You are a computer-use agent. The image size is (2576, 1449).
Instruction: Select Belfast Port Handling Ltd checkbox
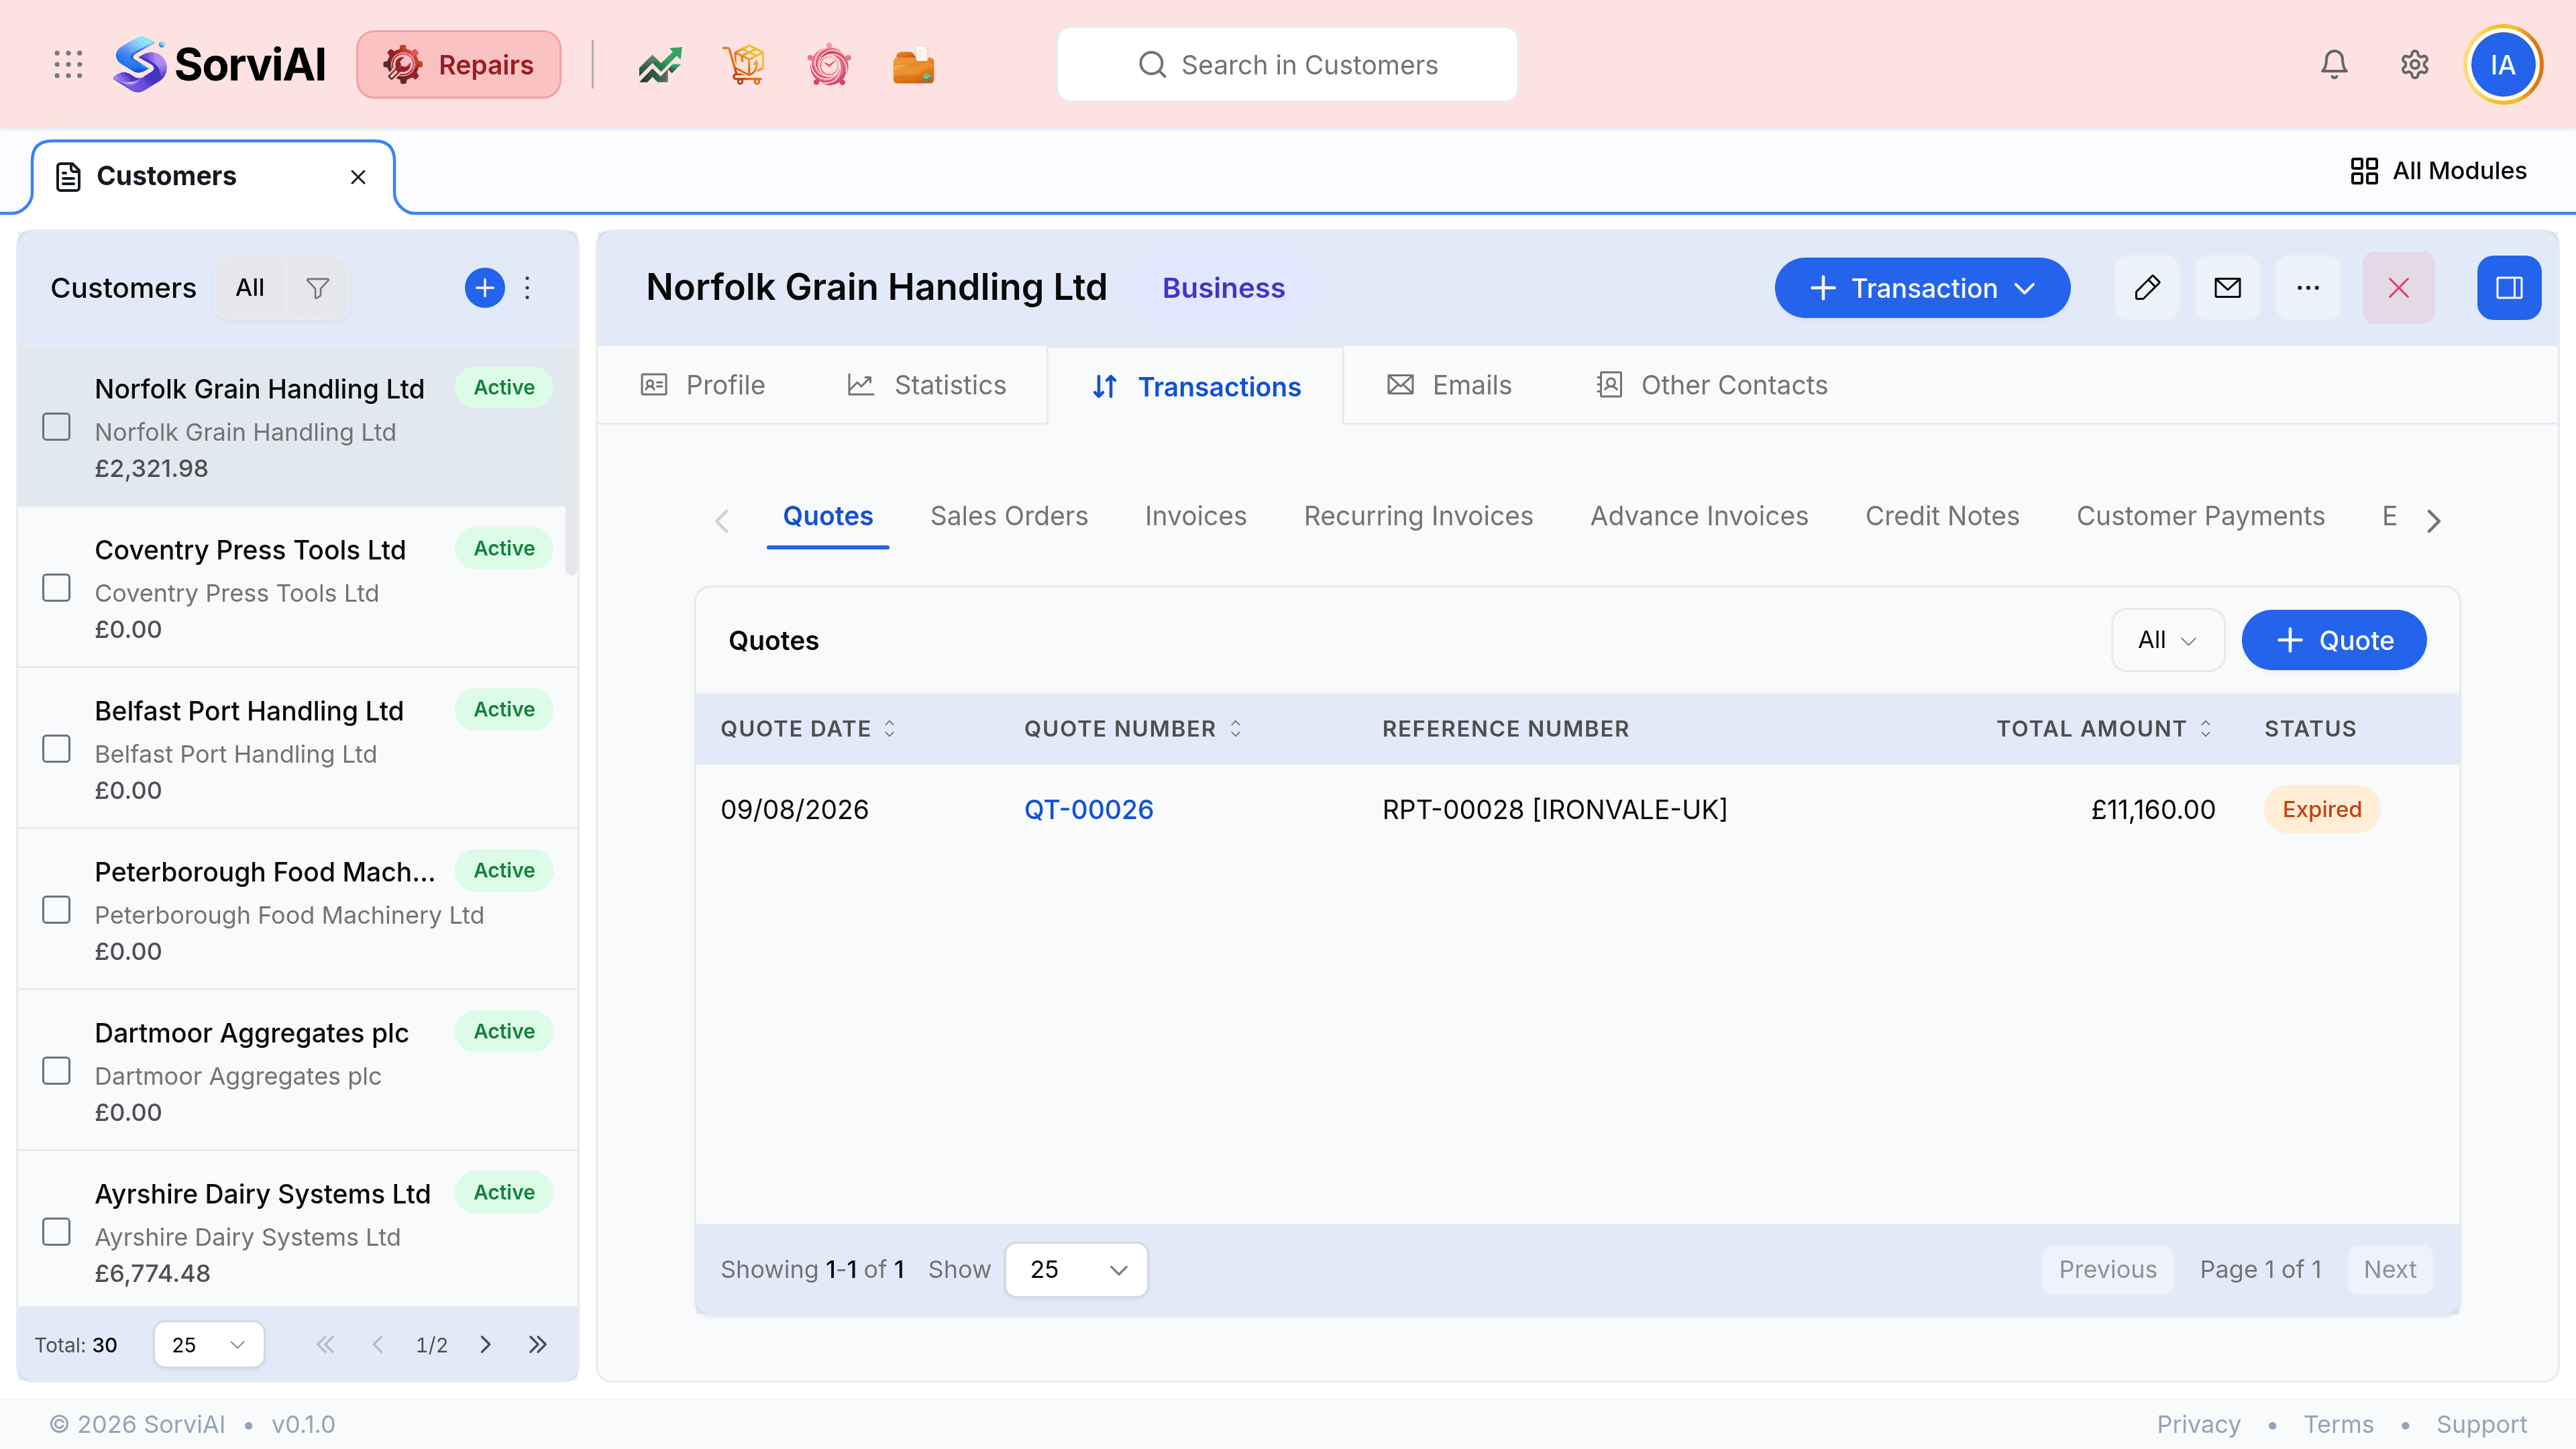point(56,749)
